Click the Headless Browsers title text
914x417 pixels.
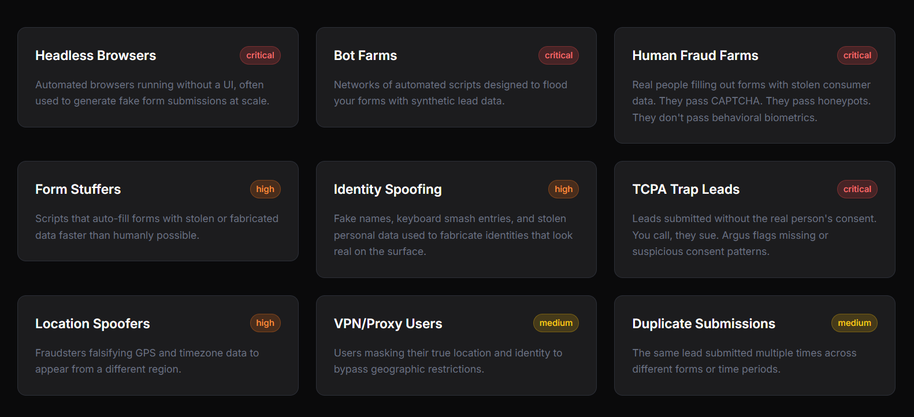(x=95, y=55)
